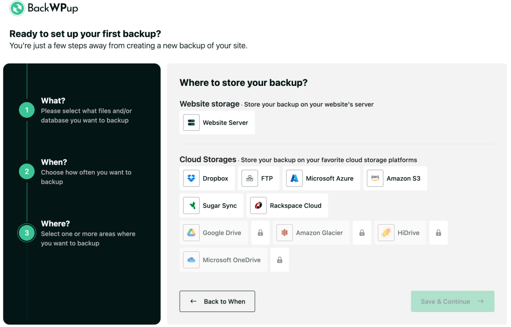Click the lock next to Google Drive
Image resolution: width=511 pixels, height=327 pixels.
click(260, 233)
